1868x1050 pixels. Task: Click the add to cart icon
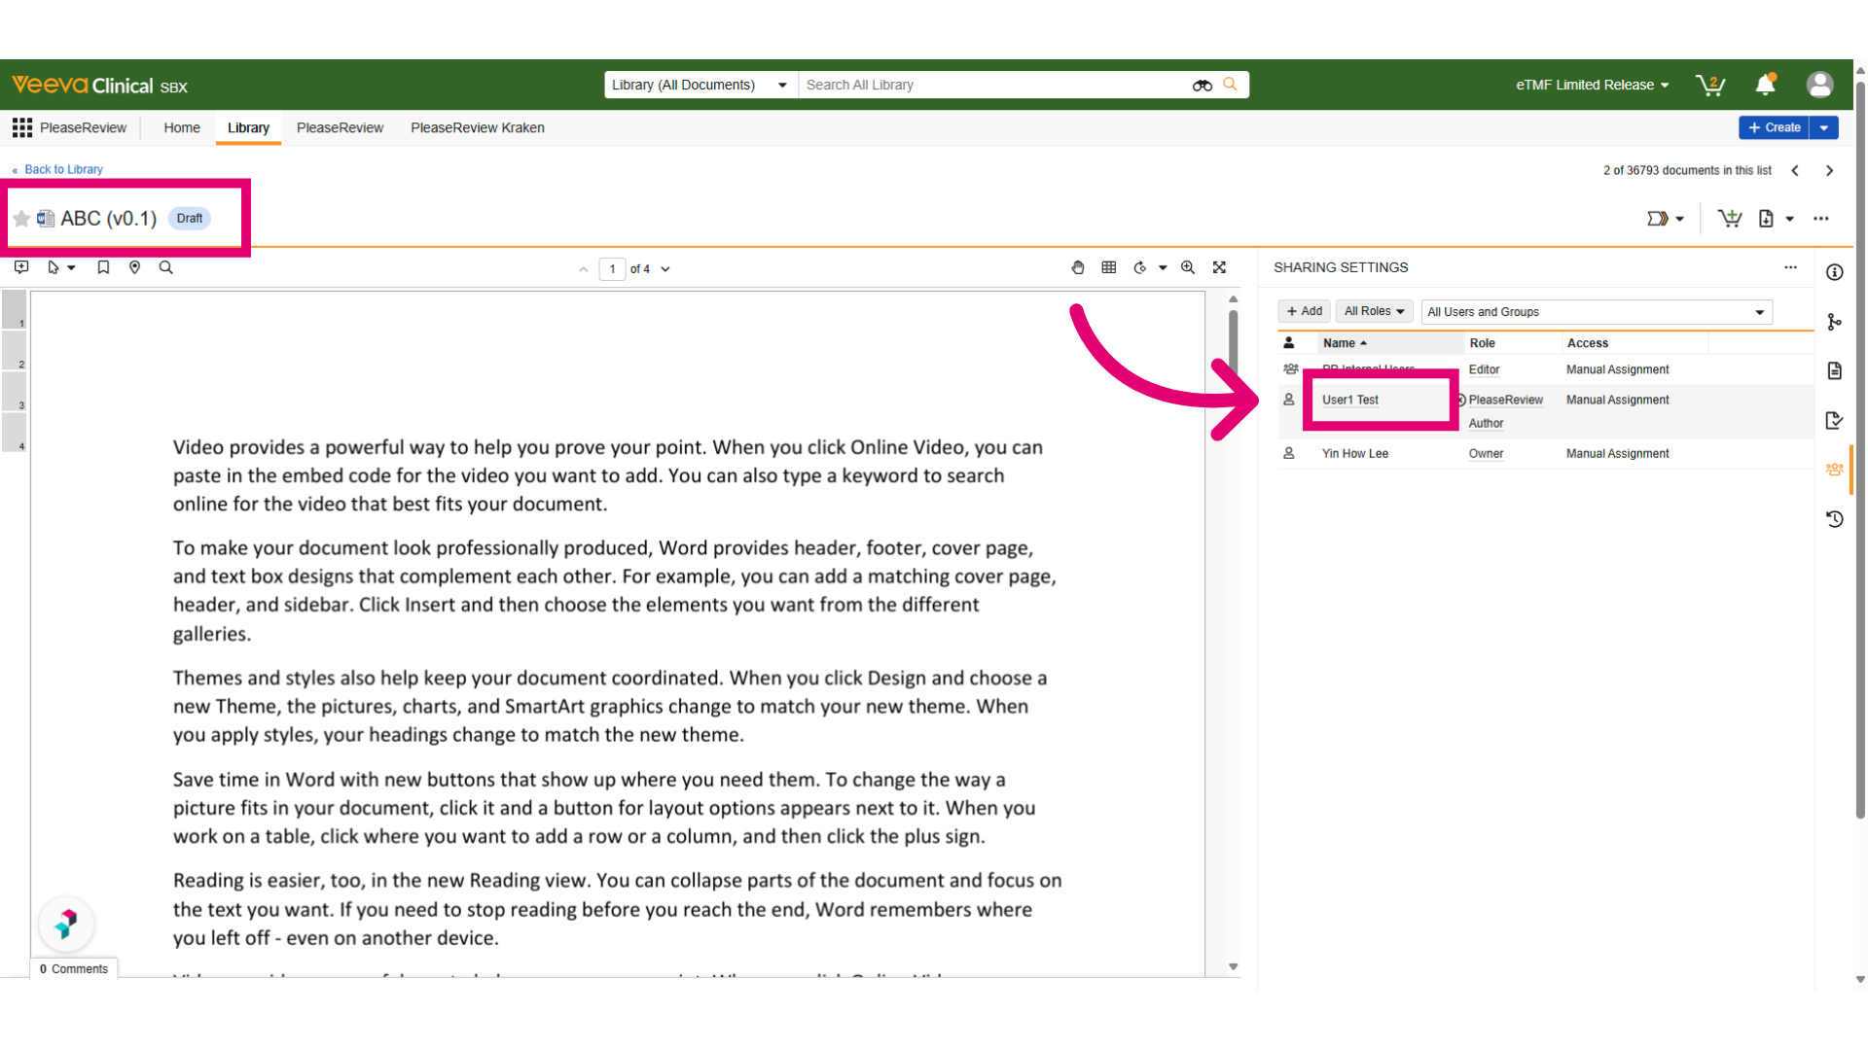[x=1729, y=219]
